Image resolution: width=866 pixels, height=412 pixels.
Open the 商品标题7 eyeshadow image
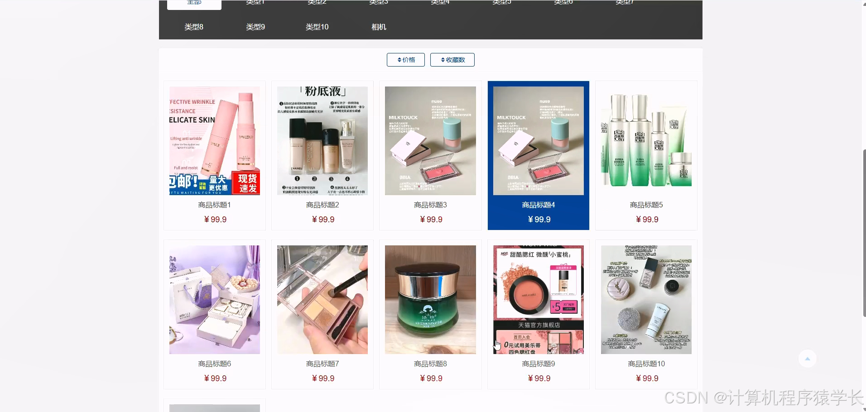click(x=322, y=300)
